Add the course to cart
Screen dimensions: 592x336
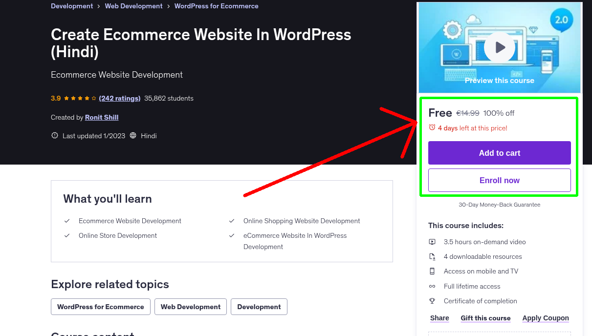(499, 152)
